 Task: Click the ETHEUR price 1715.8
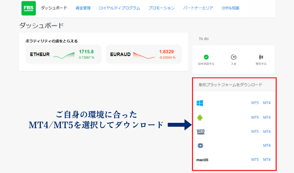[86, 52]
